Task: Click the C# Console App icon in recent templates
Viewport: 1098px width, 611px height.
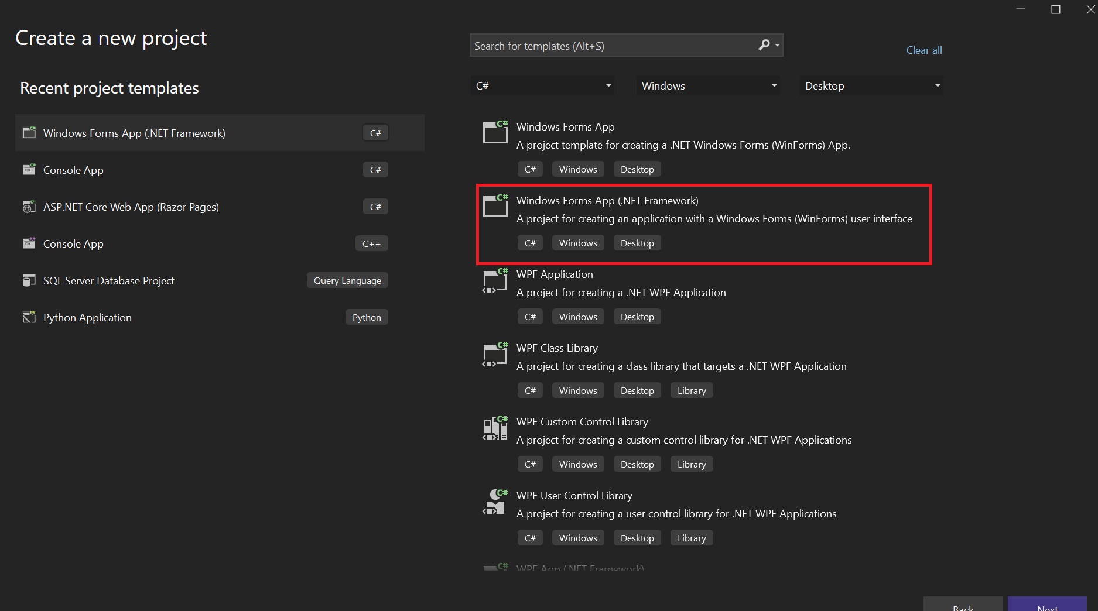Action: pyautogui.click(x=29, y=169)
